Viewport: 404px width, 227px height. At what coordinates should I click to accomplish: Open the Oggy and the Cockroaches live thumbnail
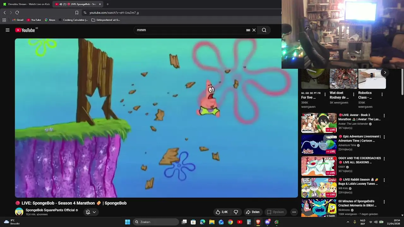(319, 166)
